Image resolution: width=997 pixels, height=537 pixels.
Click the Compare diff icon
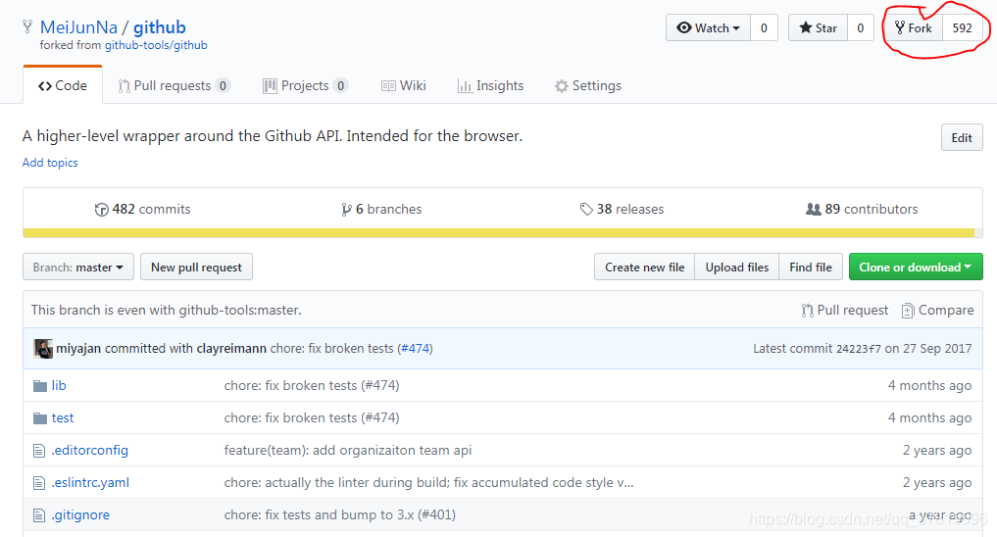(908, 310)
